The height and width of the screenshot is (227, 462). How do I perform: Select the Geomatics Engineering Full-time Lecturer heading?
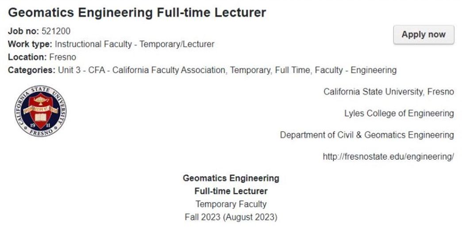coord(137,12)
